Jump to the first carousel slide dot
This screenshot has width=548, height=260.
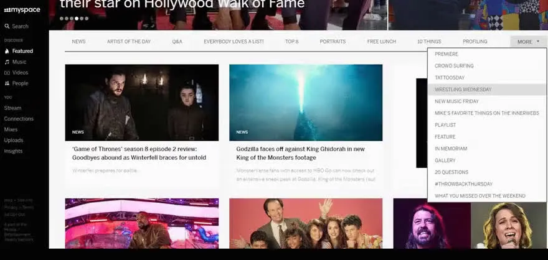point(62,19)
